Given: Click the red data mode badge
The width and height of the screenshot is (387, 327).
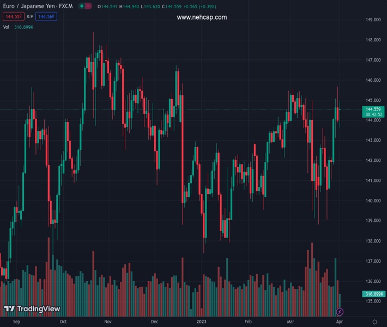Looking at the screenshot, I should (x=89, y=7).
